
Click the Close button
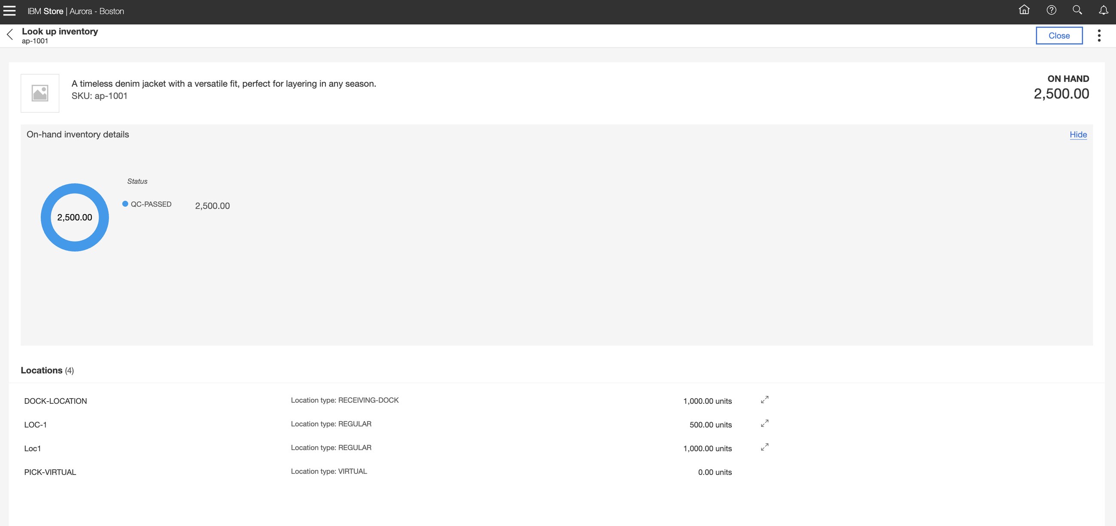1059,36
